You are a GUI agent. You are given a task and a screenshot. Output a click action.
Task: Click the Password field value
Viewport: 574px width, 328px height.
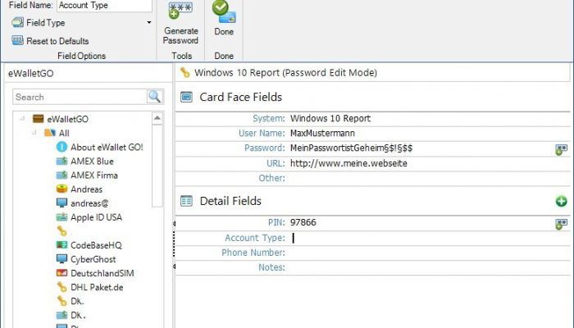point(351,148)
